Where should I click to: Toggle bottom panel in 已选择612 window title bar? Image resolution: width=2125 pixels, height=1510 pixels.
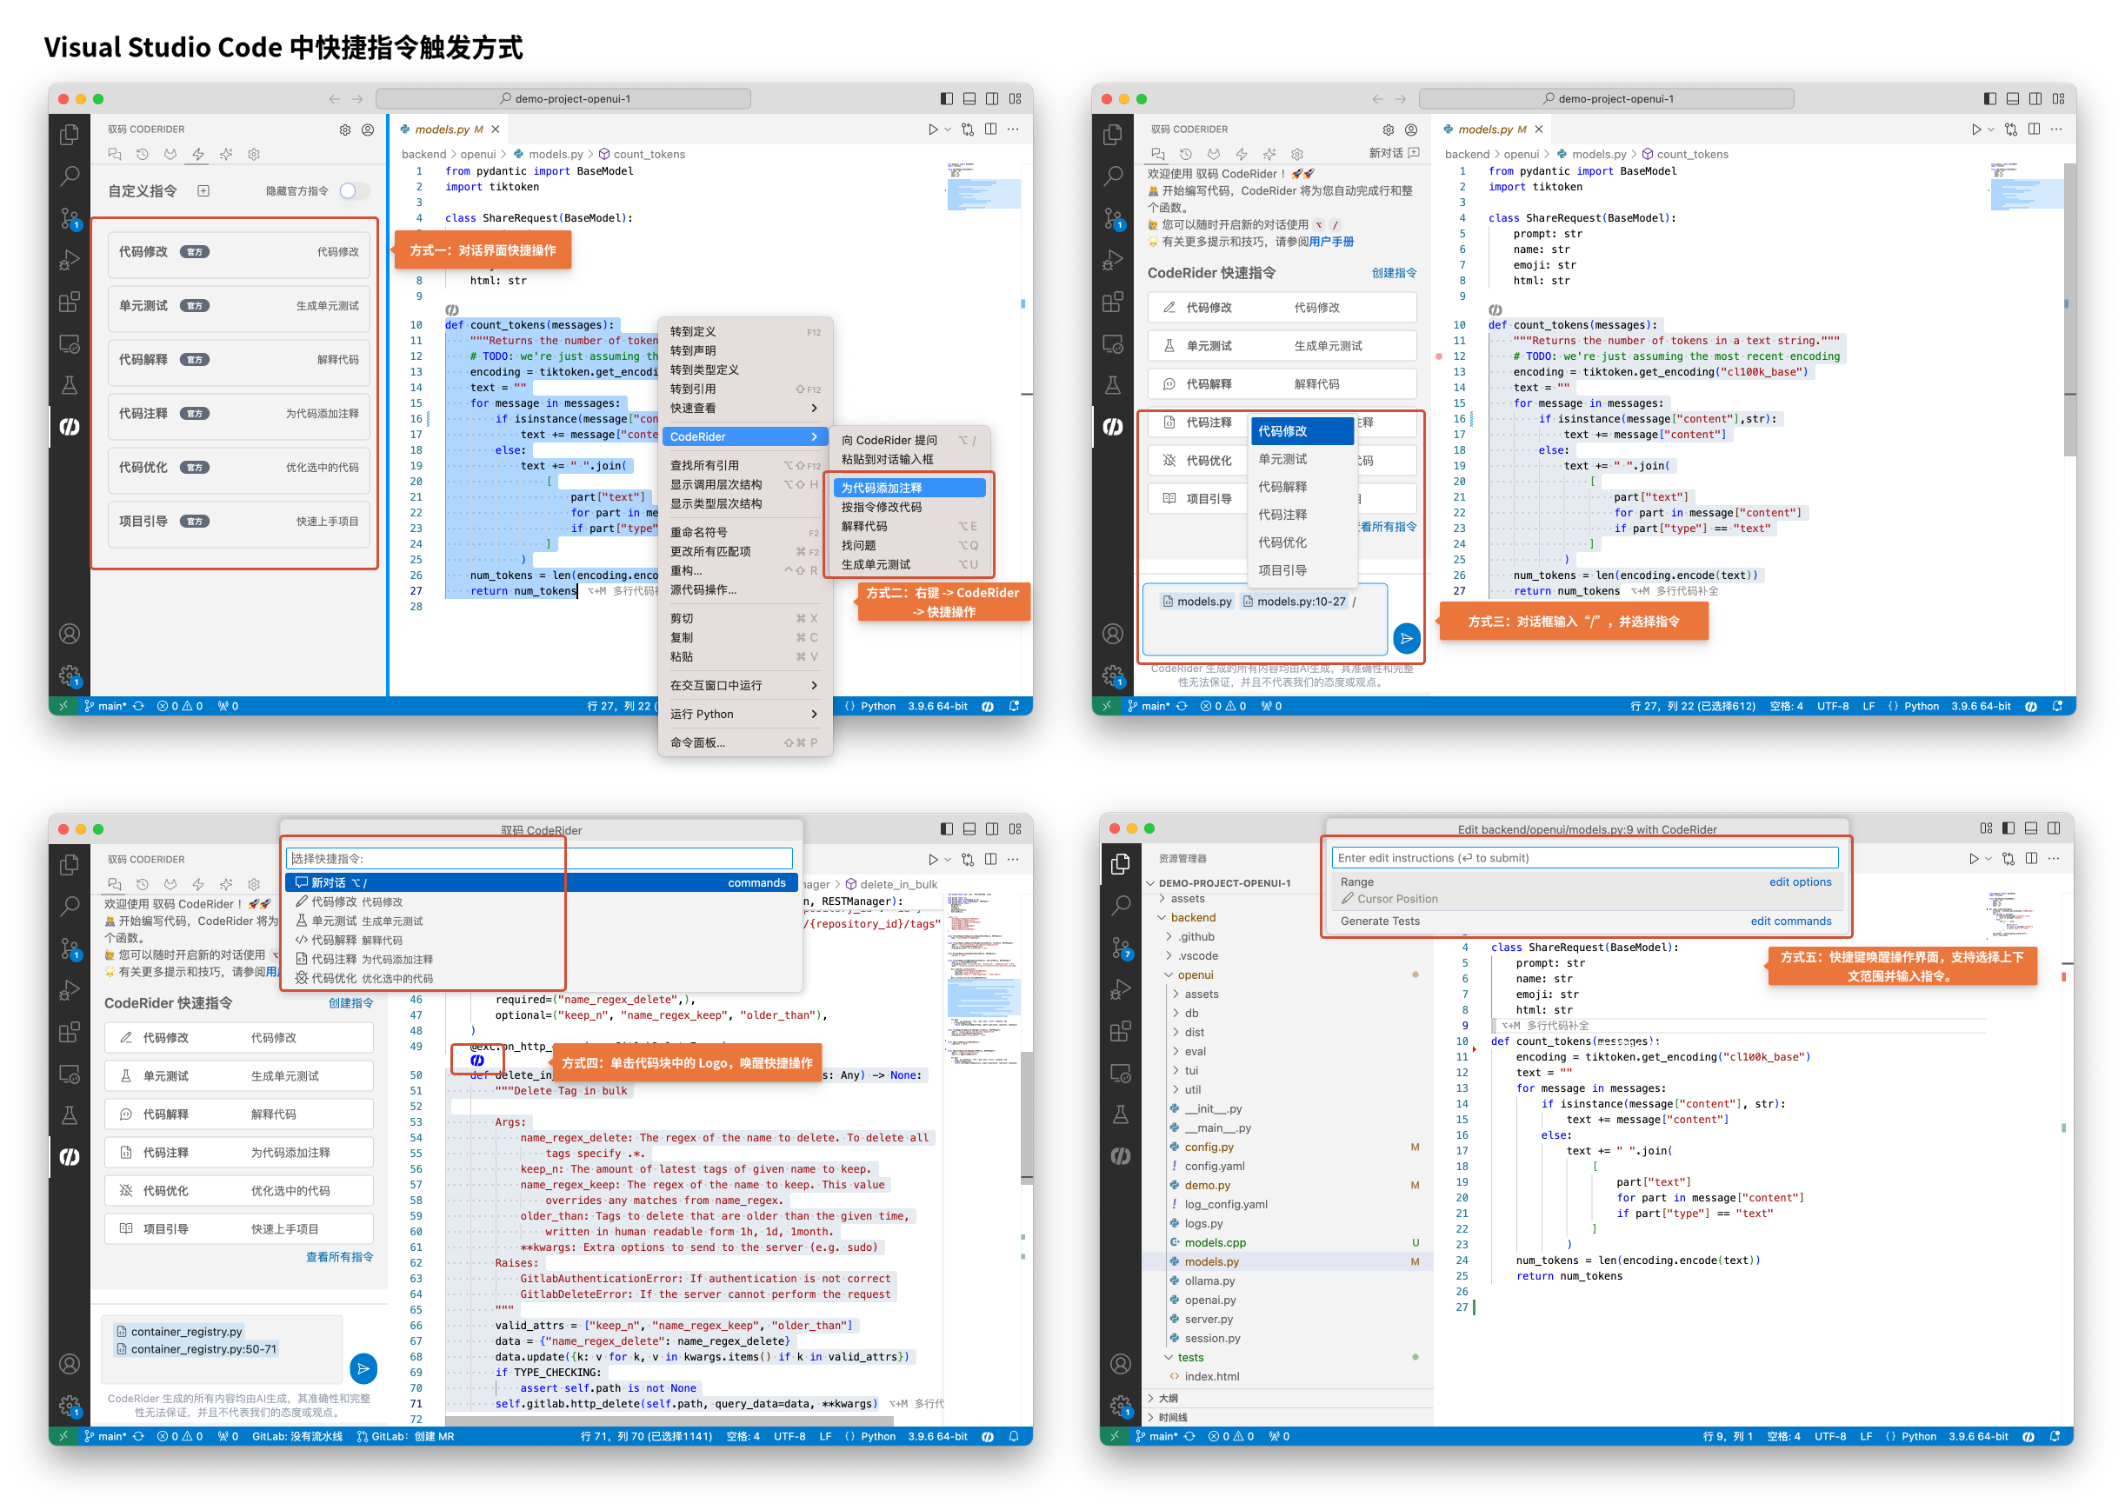click(x=2013, y=98)
